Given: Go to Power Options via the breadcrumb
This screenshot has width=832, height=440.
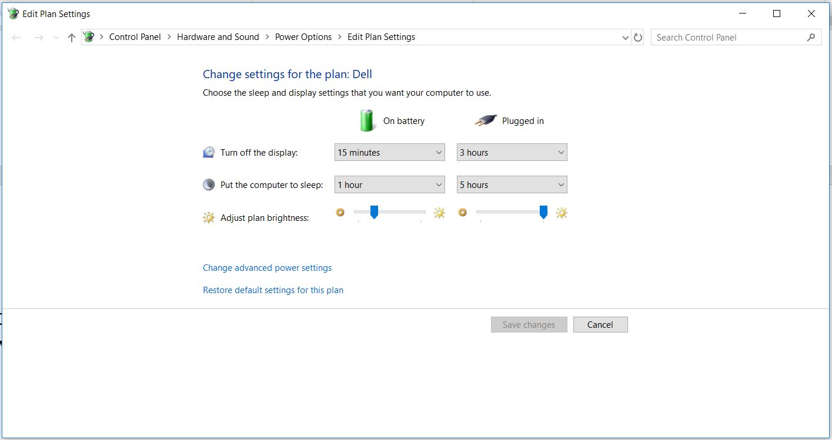Looking at the screenshot, I should [x=303, y=36].
